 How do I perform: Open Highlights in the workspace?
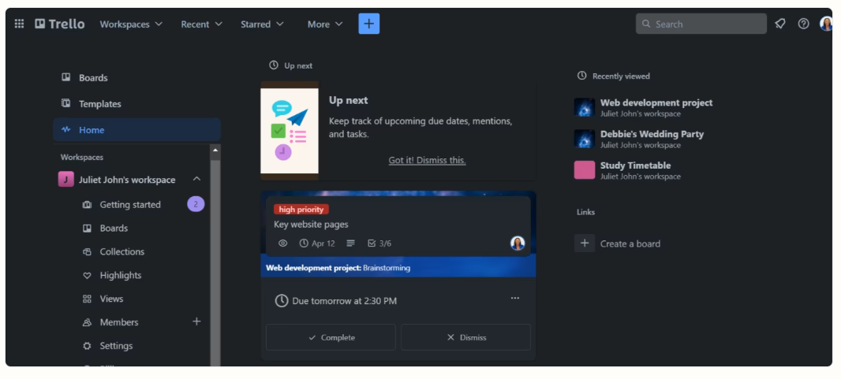[x=121, y=275]
